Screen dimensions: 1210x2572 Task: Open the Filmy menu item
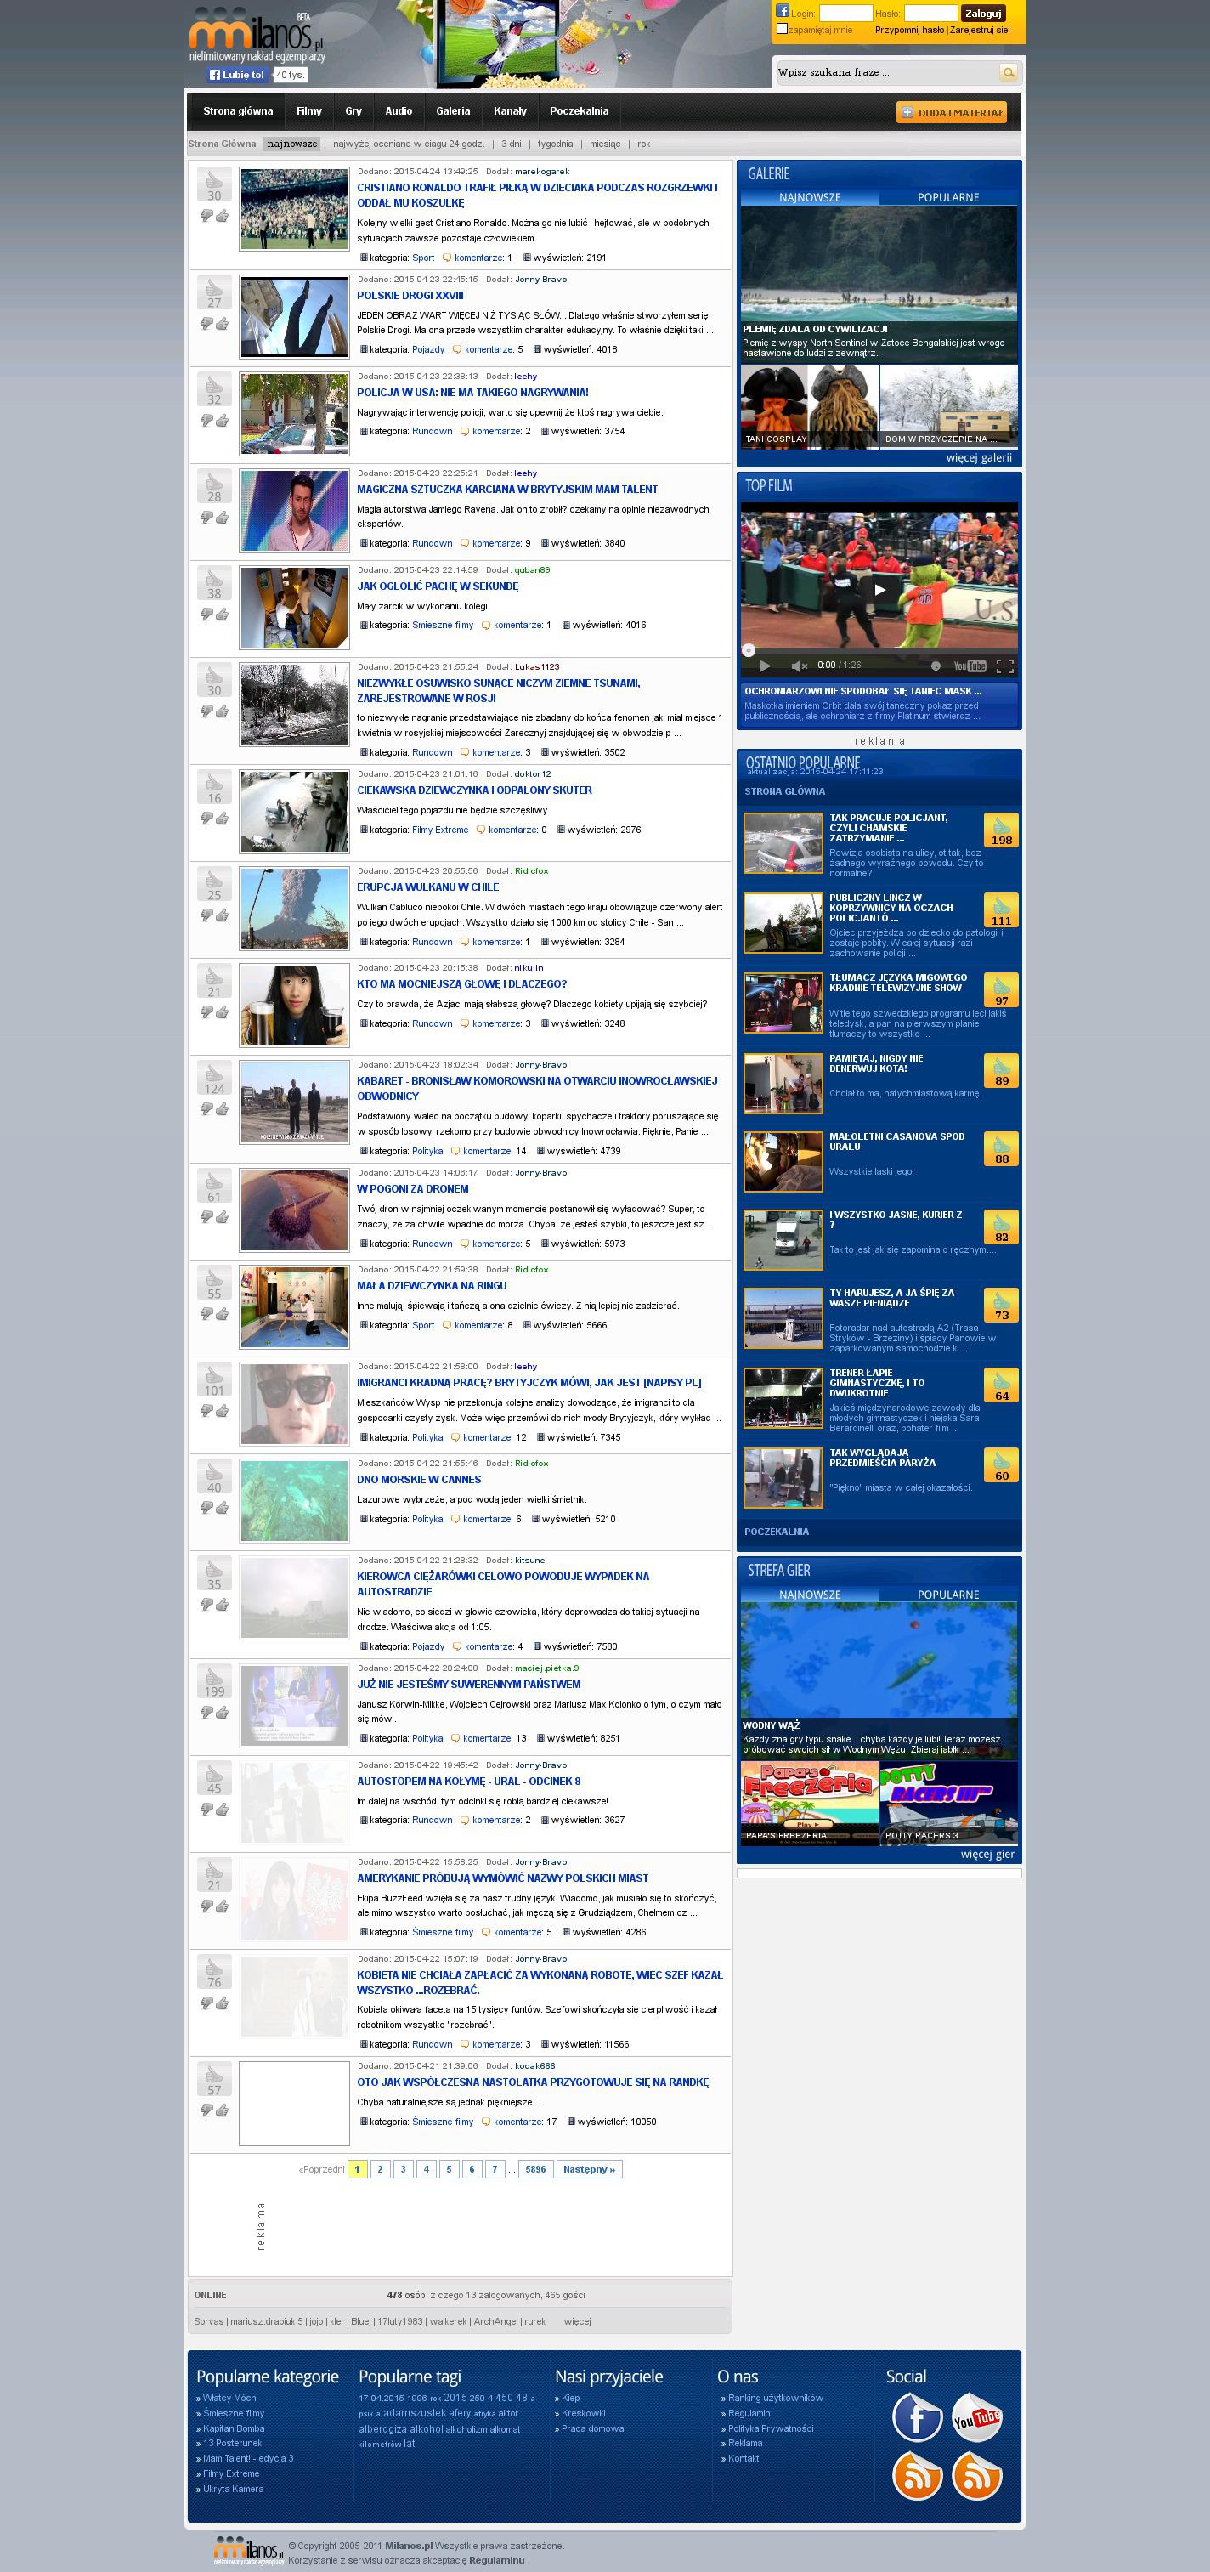click(x=308, y=112)
